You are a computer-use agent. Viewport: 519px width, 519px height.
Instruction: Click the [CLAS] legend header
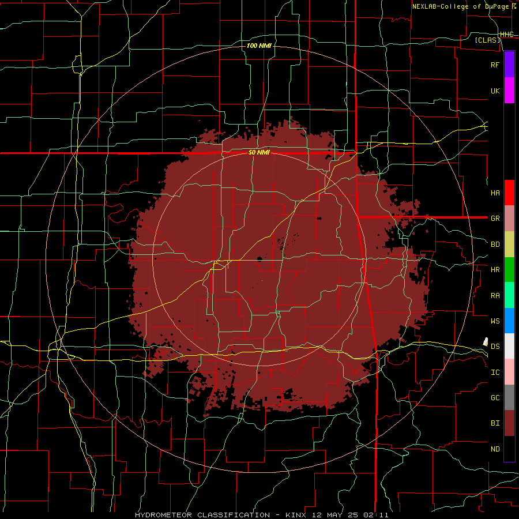point(487,40)
